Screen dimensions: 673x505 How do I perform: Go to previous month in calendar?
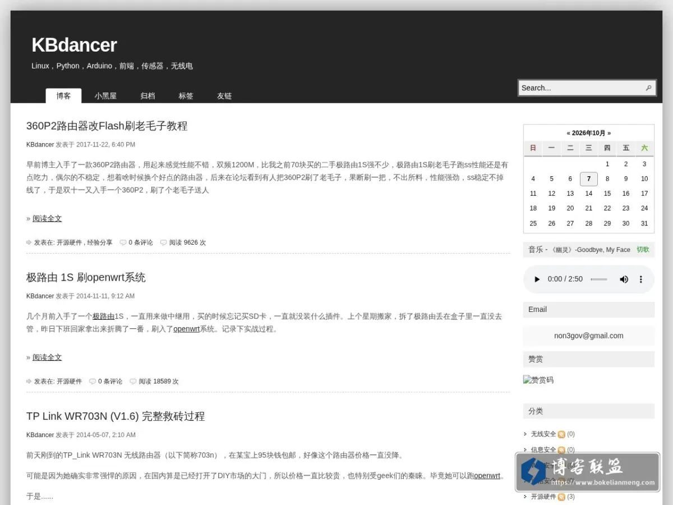[568, 133]
